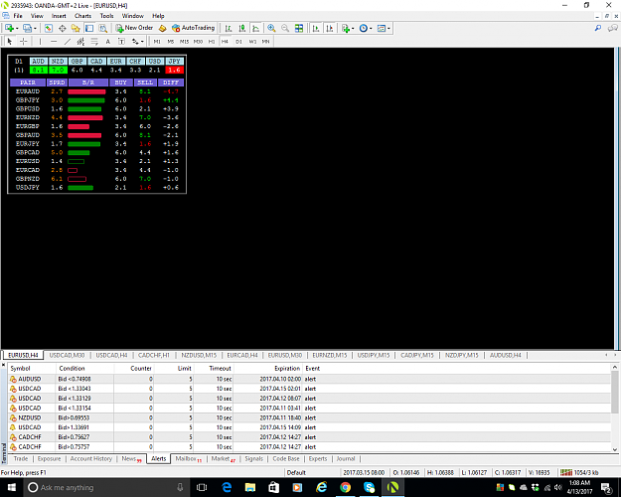Close the Terminal panel with X
Image resolution: width=621 pixels, height=497 pixels.
click(x=4, y=365)
